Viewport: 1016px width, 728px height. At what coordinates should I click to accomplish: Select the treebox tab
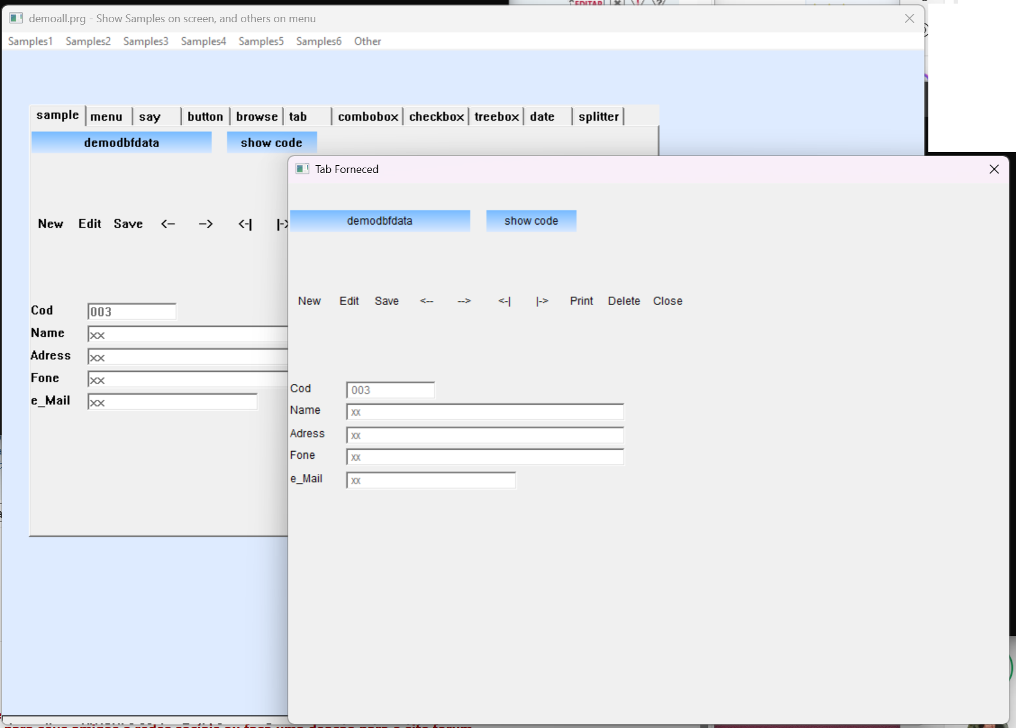pos(496,117)
